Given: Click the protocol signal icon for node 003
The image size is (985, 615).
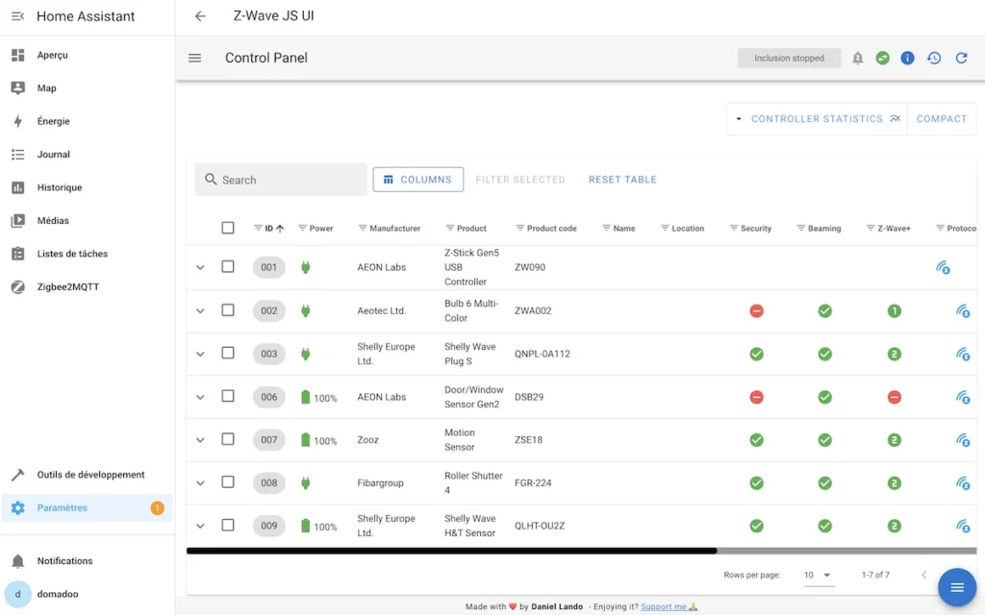Looking at the screenshot, I should click(x=963, y=354).
